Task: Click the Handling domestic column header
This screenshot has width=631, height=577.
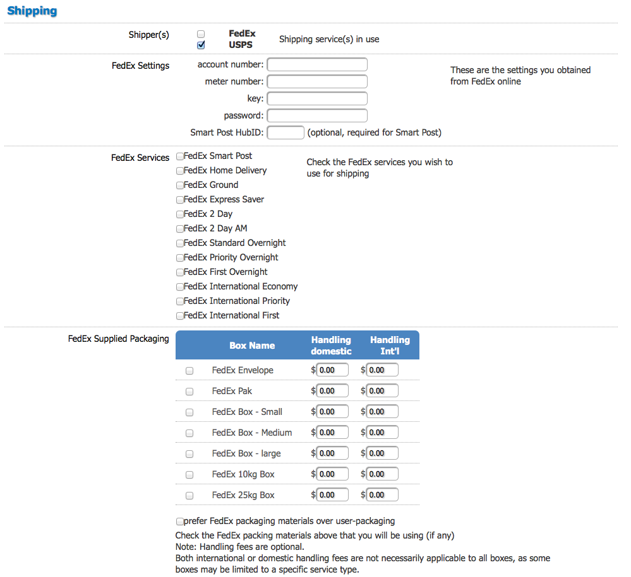Action: point(331,346)
